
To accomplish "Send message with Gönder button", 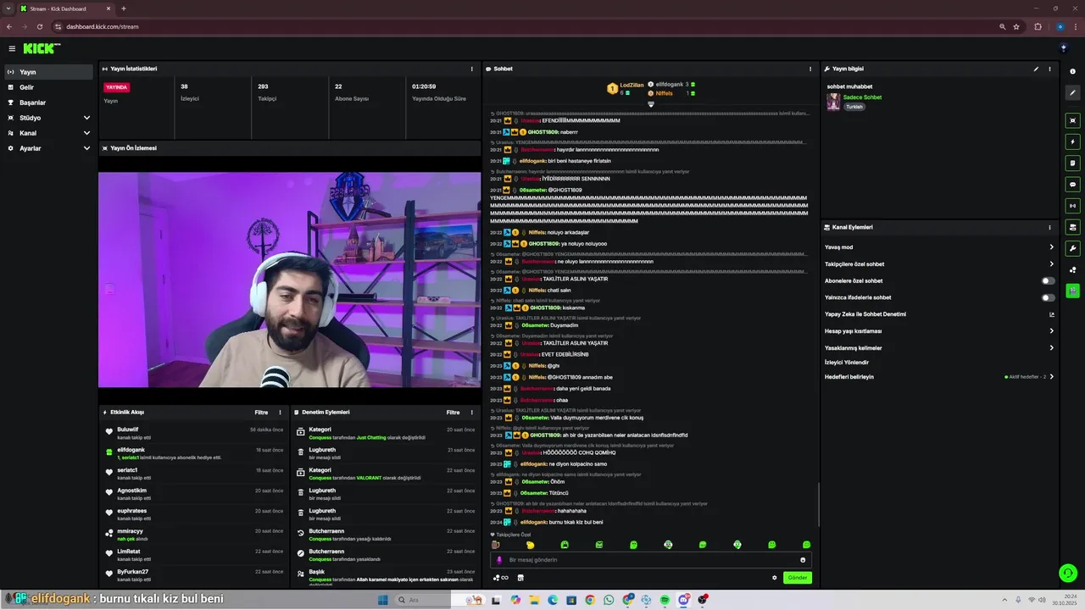I will pos(798,578).
